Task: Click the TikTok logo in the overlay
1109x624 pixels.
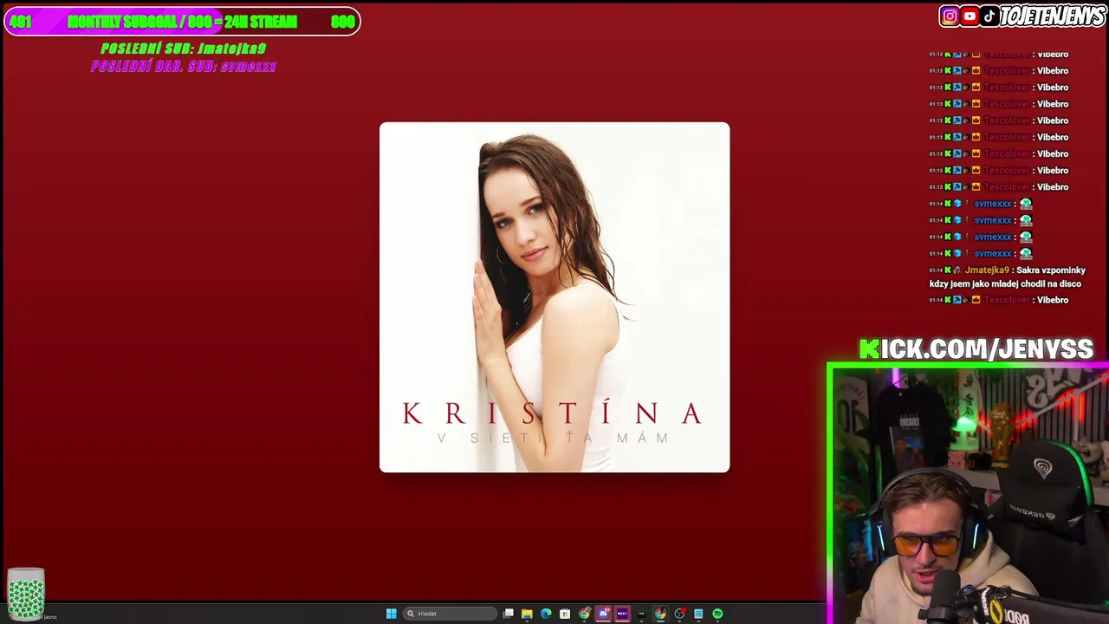Action: [989, 16]
